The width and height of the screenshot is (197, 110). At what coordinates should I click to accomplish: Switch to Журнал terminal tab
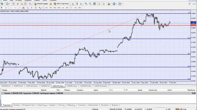click(115, 105)
